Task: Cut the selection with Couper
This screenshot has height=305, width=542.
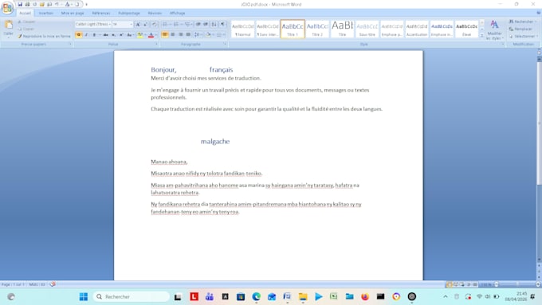Action: [x=26, y=22]
